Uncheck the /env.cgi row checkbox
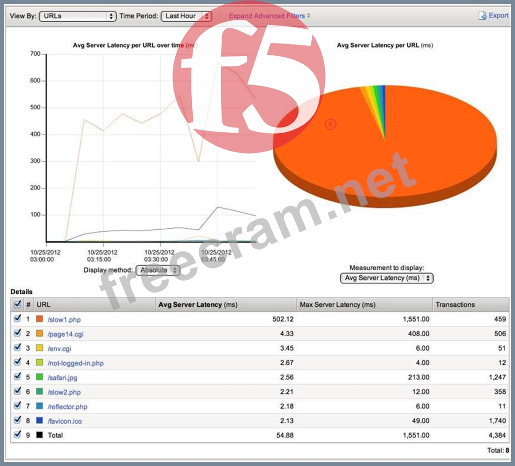515x466 pixels. (17, 348)
